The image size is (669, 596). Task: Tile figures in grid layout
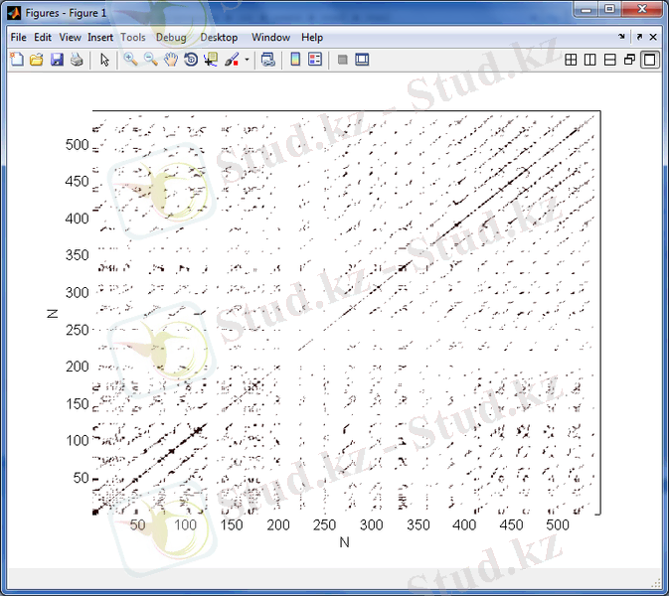571,60
